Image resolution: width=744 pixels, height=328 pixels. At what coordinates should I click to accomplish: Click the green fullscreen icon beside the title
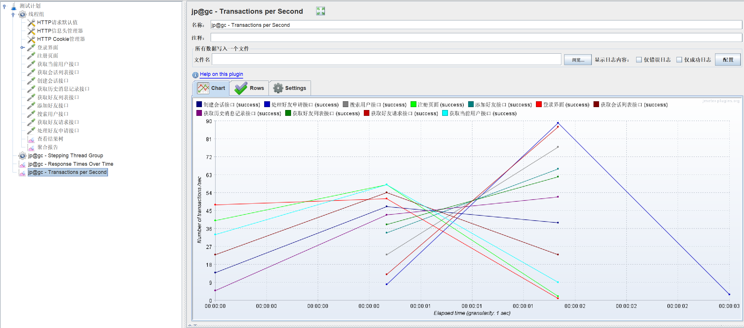tap(320, 11)
